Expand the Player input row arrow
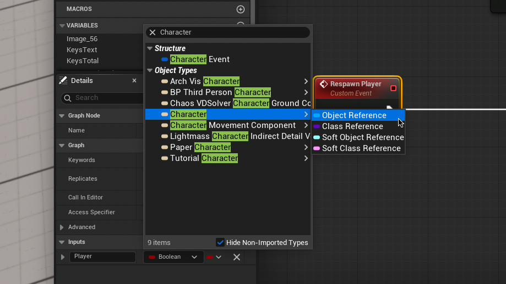Screen dimensions: 506x284 [x=62, y=257]
